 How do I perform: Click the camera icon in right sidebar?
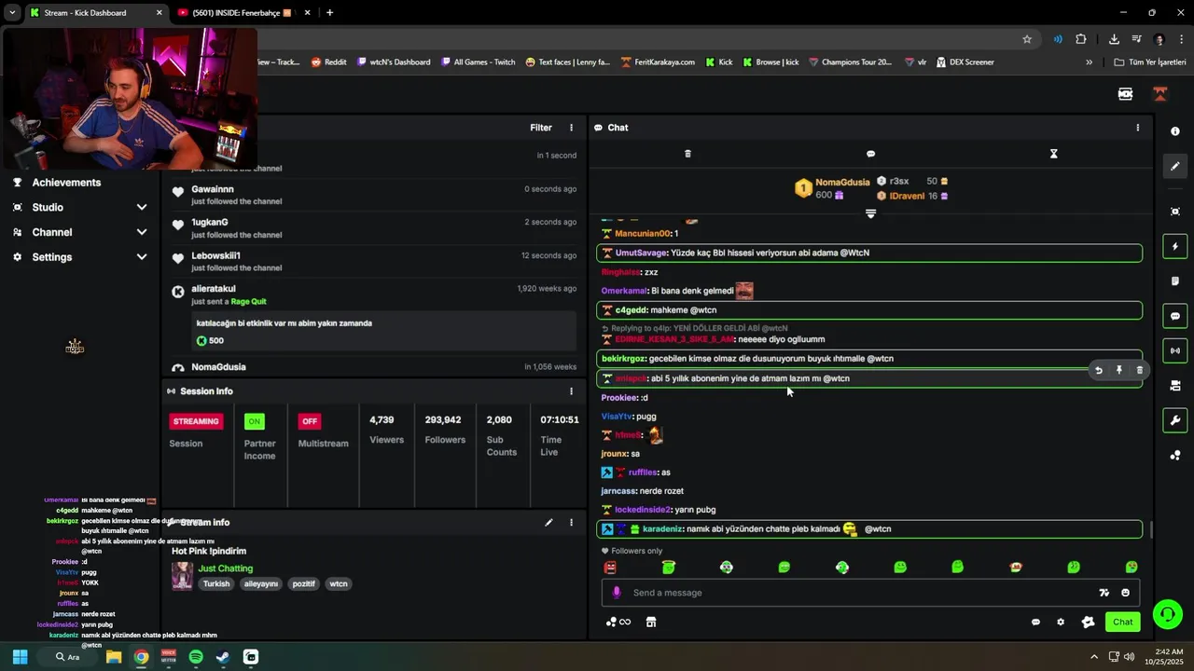[1174, 385]
